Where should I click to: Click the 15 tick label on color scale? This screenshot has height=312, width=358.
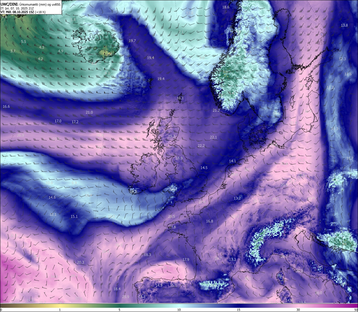239,310
